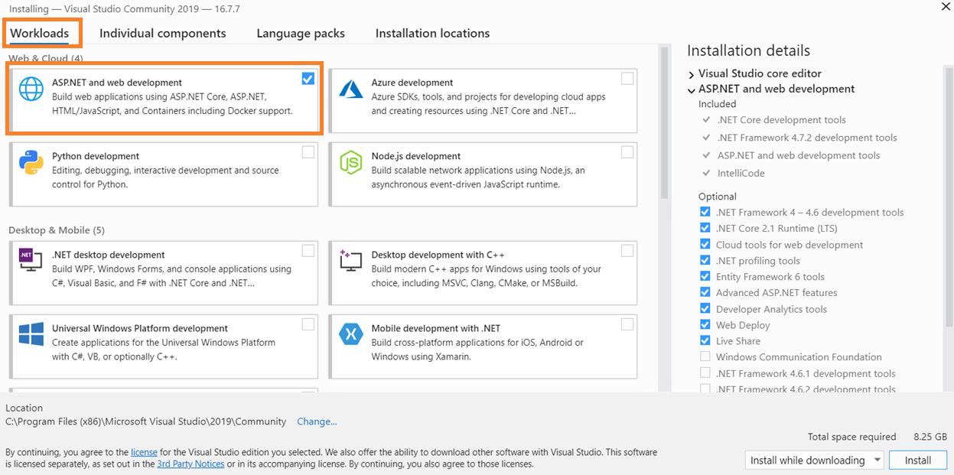Click the 8.25 GB space value

pos(930,437)
